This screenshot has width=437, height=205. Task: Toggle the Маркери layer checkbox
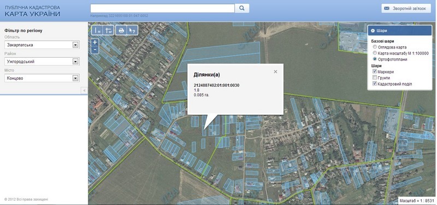click(x=375, y=72)
